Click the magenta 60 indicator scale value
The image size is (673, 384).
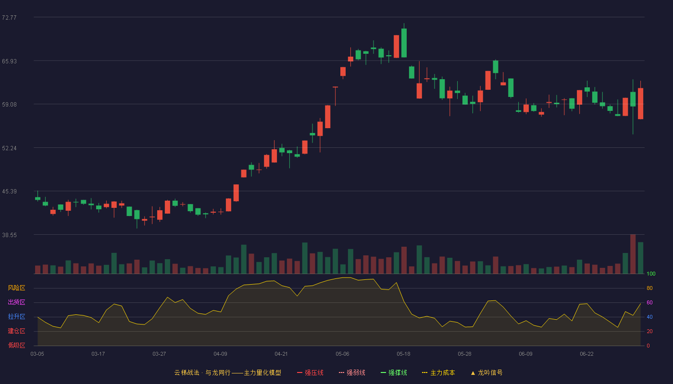click(x=649, y=302)
